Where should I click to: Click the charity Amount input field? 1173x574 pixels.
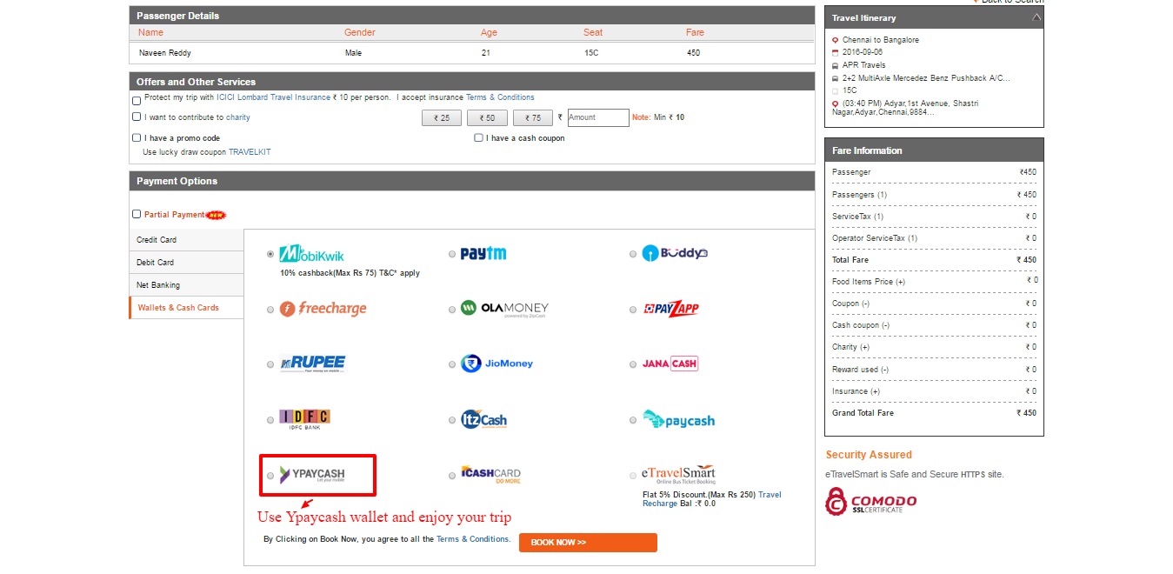(x=598, y=117)
